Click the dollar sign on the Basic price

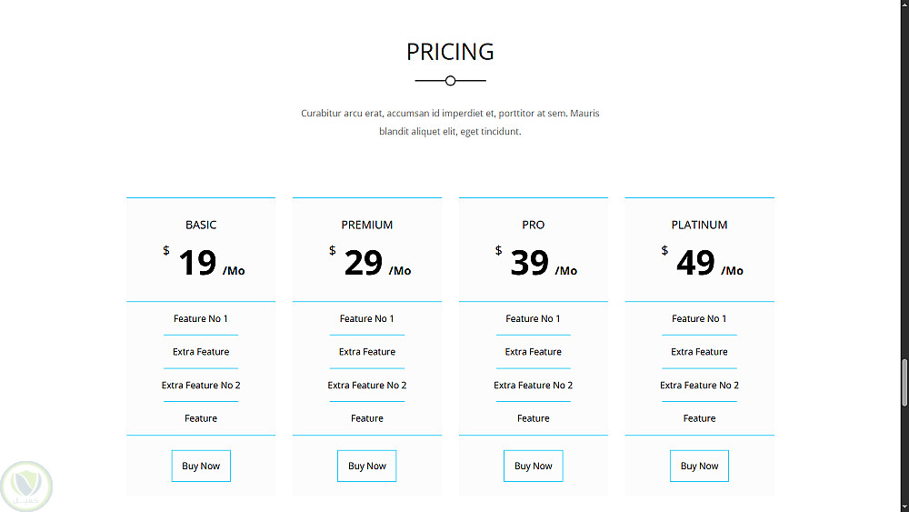(x=166, y=250)
